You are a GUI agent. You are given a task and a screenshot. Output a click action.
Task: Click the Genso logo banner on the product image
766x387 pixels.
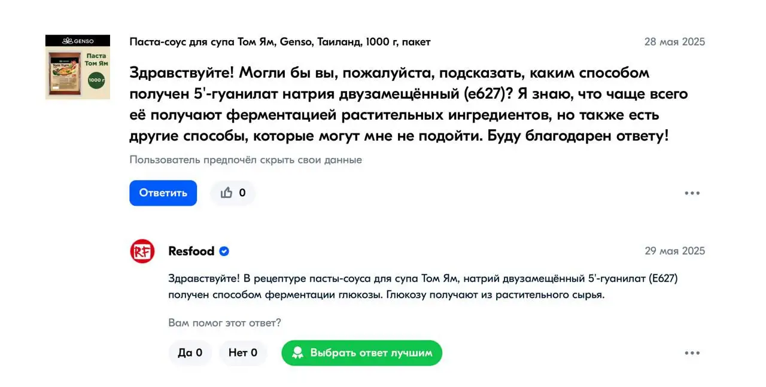point(78,41)
